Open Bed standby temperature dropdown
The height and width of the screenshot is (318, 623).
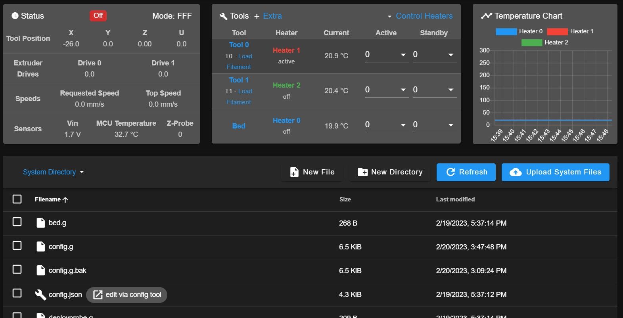(x=451, y=125)
